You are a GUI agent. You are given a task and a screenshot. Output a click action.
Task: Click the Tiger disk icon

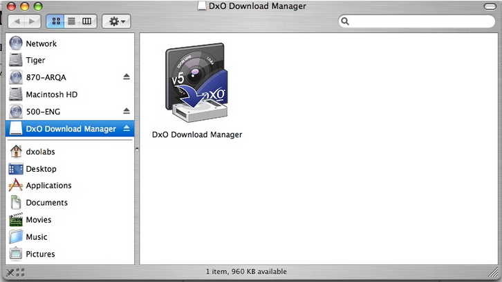pos(16,60)
